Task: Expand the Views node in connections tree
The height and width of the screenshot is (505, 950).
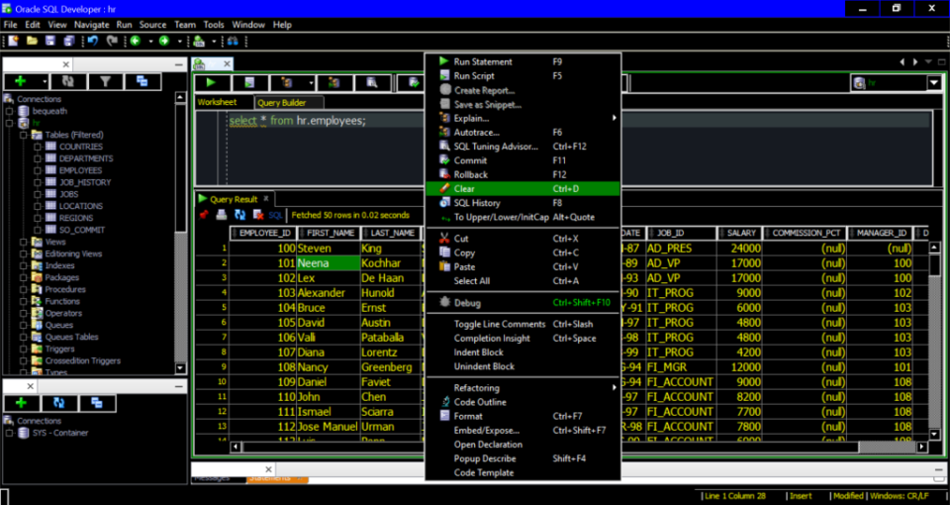Action: pyautogui.click(x=24, y=242)
